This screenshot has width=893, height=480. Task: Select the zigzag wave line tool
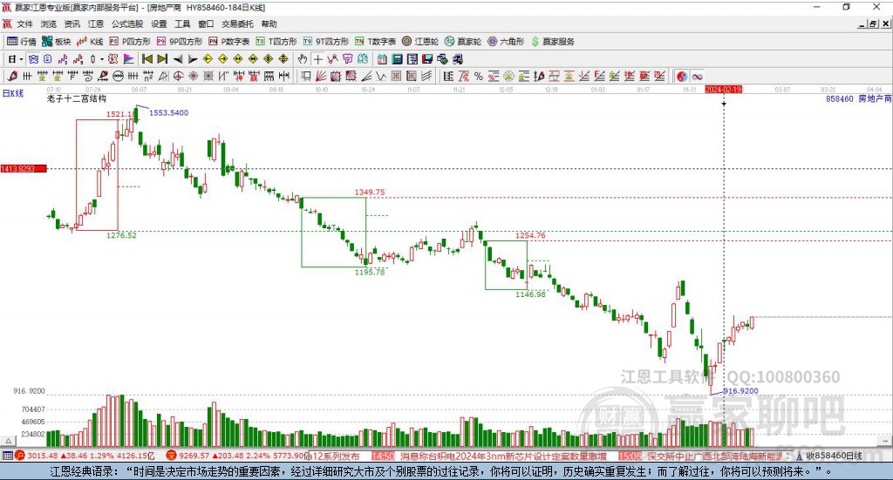[381, 76]
